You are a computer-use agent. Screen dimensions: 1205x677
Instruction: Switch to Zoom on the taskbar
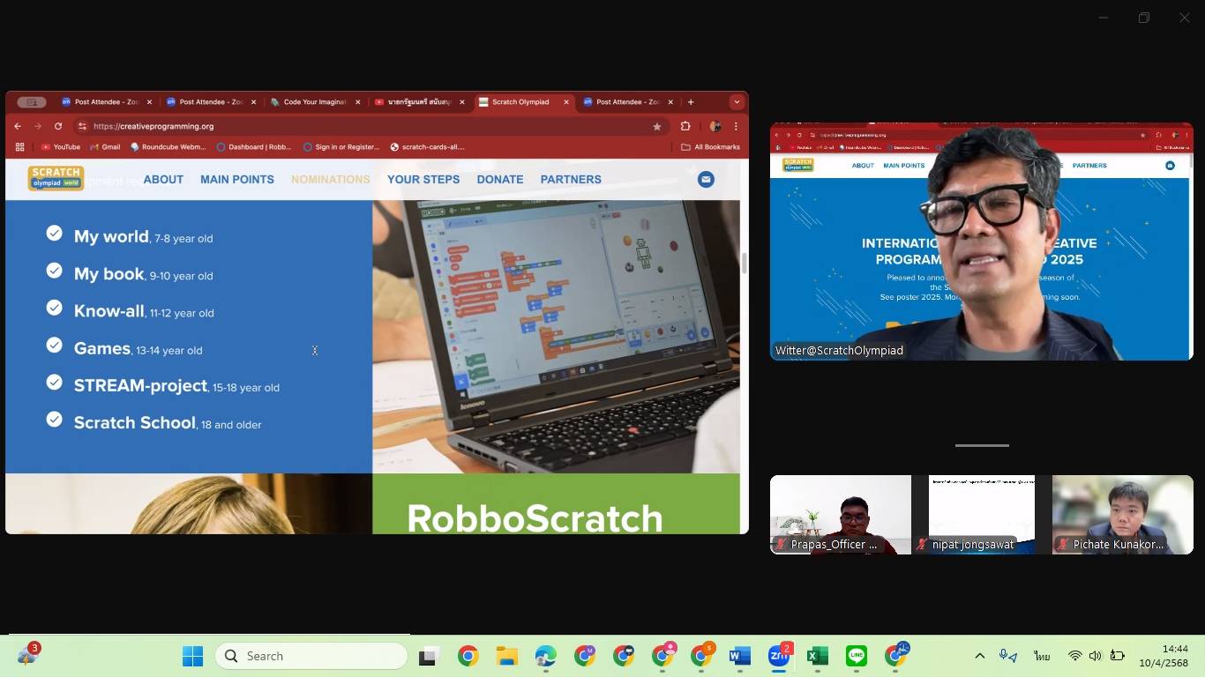[x=779, y=656]
